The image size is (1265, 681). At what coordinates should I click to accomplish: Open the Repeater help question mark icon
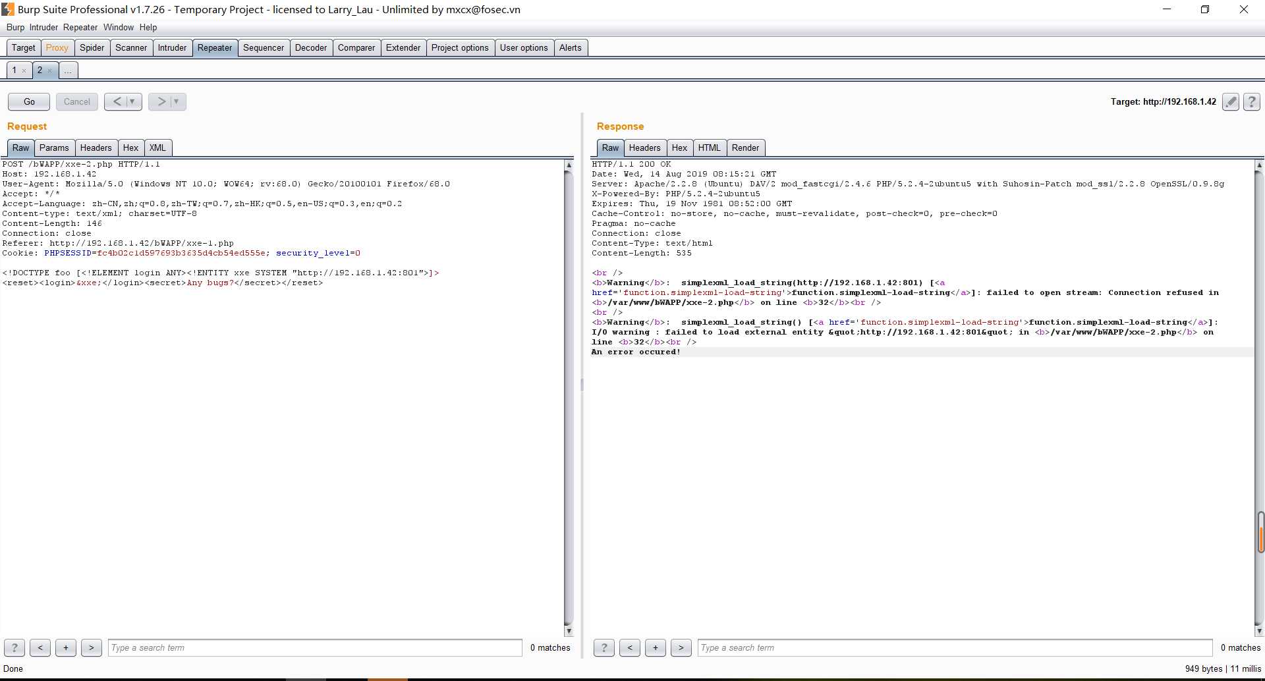click(x=1252, y=101)
